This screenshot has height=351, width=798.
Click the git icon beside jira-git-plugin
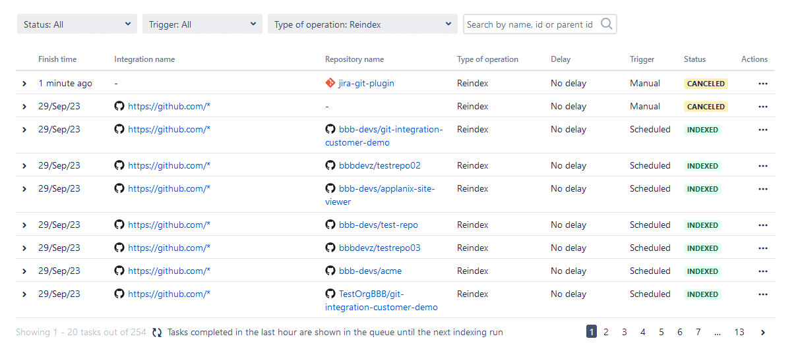click(x=330, y=83)
